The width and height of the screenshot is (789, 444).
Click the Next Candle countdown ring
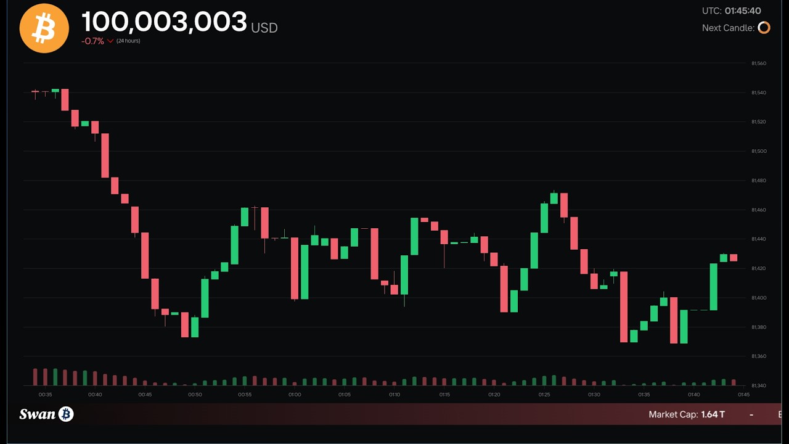coord(764,28)
